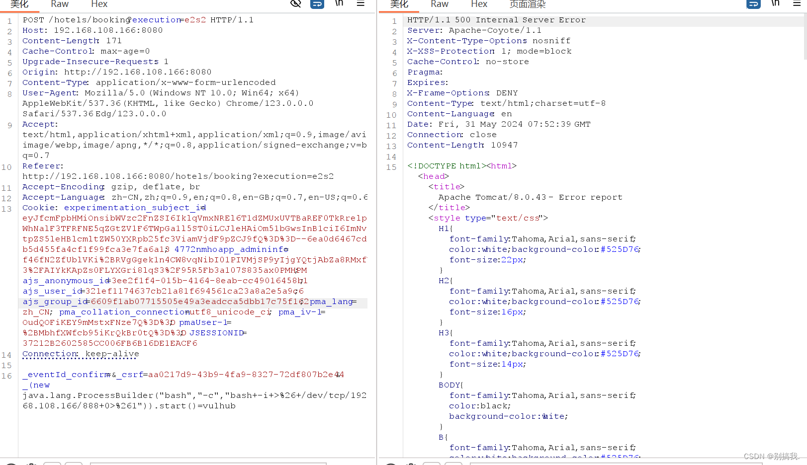The image size is (807, 465).
Task: Open the response 页面渲染 render tab
Action: tap(528, 4)
